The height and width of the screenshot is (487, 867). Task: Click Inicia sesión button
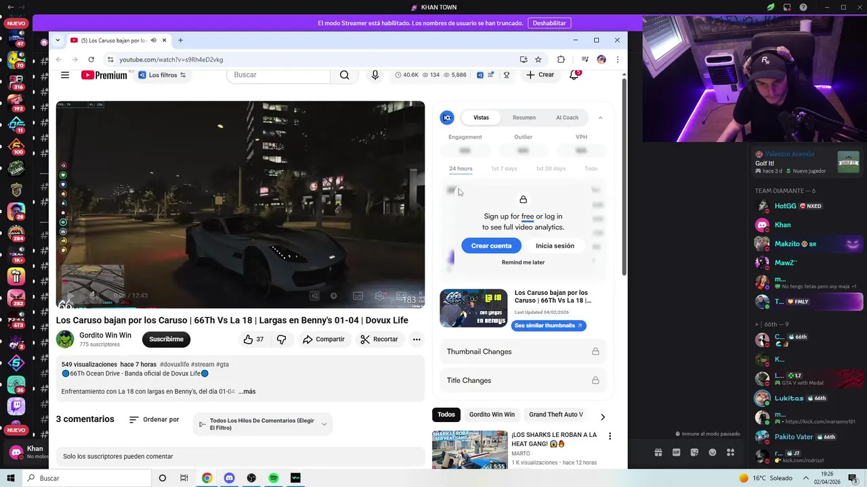[x=555, y=246]
